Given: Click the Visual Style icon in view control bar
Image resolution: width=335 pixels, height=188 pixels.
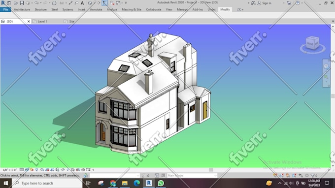Looking at the screenshot, I should pyautogui.click(x=27, y=170).
